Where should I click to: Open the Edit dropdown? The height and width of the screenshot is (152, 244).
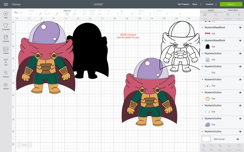coord(75,14)
